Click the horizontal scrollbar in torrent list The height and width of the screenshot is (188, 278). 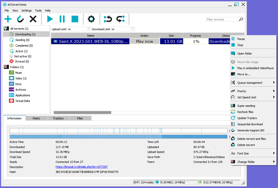[x=82, y=112]
